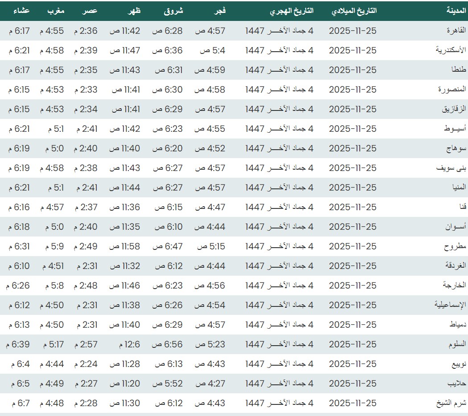Click the التاريخ الهجري column header

(x=291, y=11)
